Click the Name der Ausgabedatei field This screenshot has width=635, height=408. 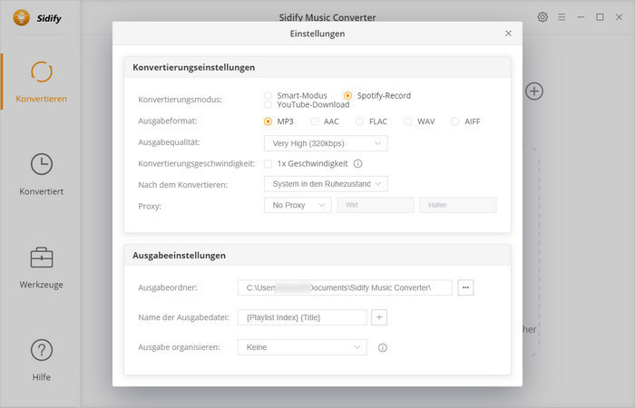coord(302,317)
